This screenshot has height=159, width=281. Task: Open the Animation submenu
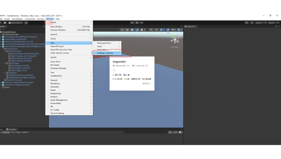point(69,87)
